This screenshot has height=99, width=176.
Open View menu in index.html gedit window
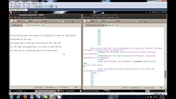click(x=93, y=18)
